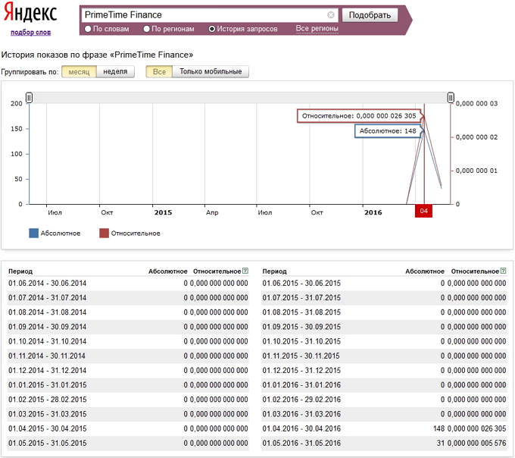Click period '01.01.2016 - 31.01.2016'
515x458 pixels.
pos(301,384)
